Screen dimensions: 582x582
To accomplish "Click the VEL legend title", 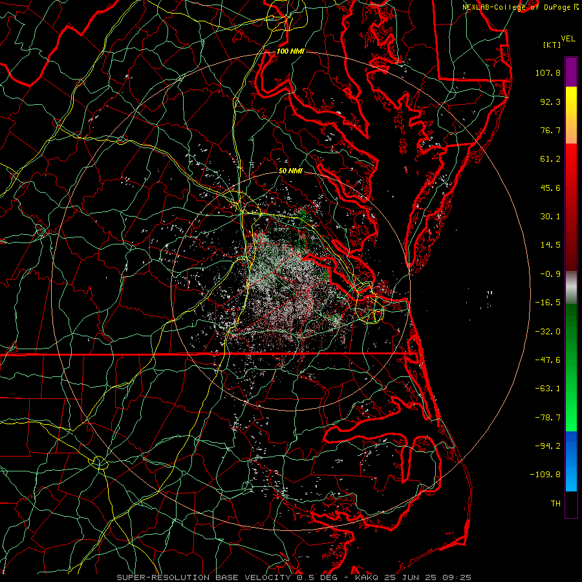I will (568, 39).
